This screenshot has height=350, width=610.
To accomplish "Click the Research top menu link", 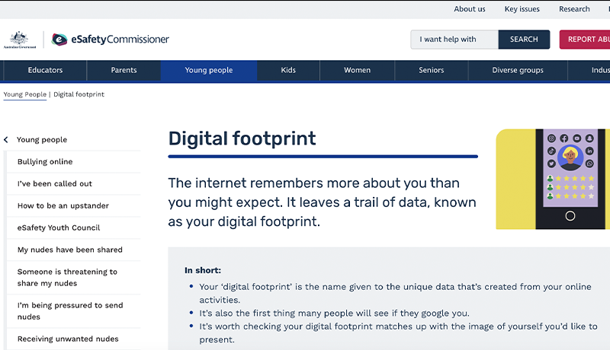I will pyautogui.click(x=574, y=9).
